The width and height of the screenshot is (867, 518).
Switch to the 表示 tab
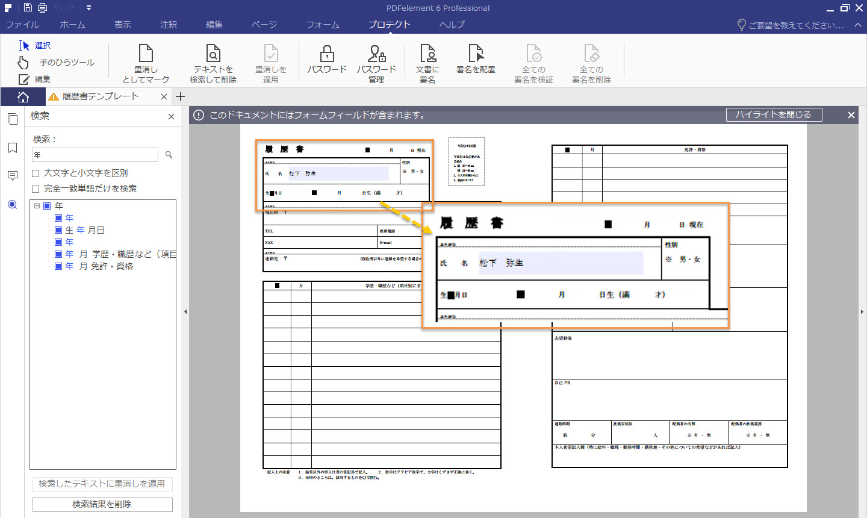tap(123, 25)
